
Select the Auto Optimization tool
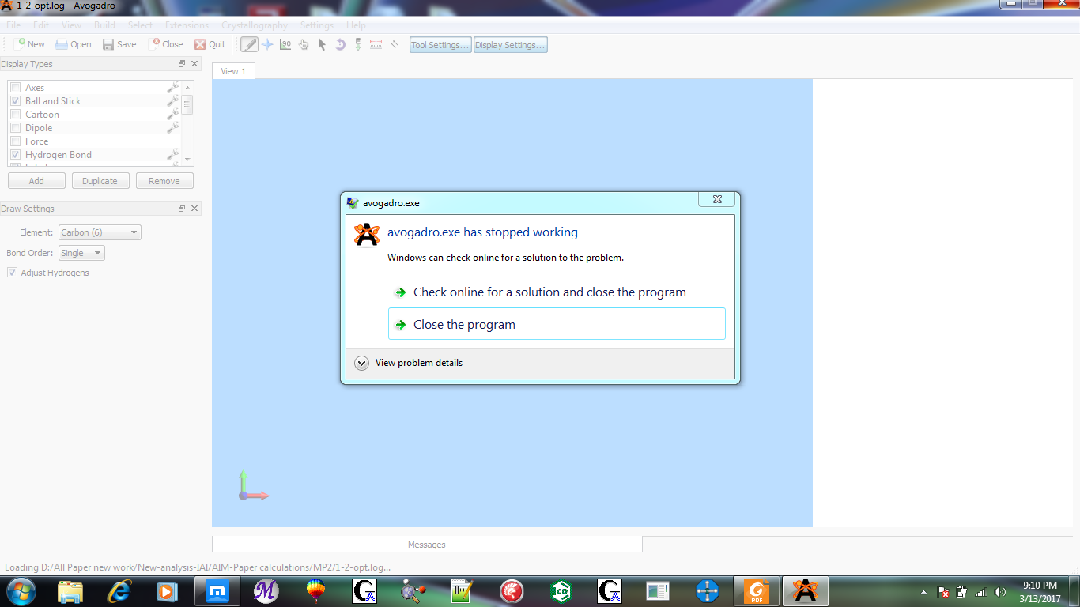click(x=358, y=44)
